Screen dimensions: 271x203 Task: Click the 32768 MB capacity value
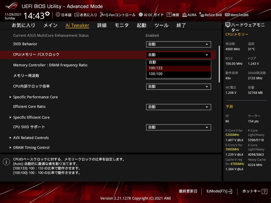pyautogui.click(x=255, y=93)
